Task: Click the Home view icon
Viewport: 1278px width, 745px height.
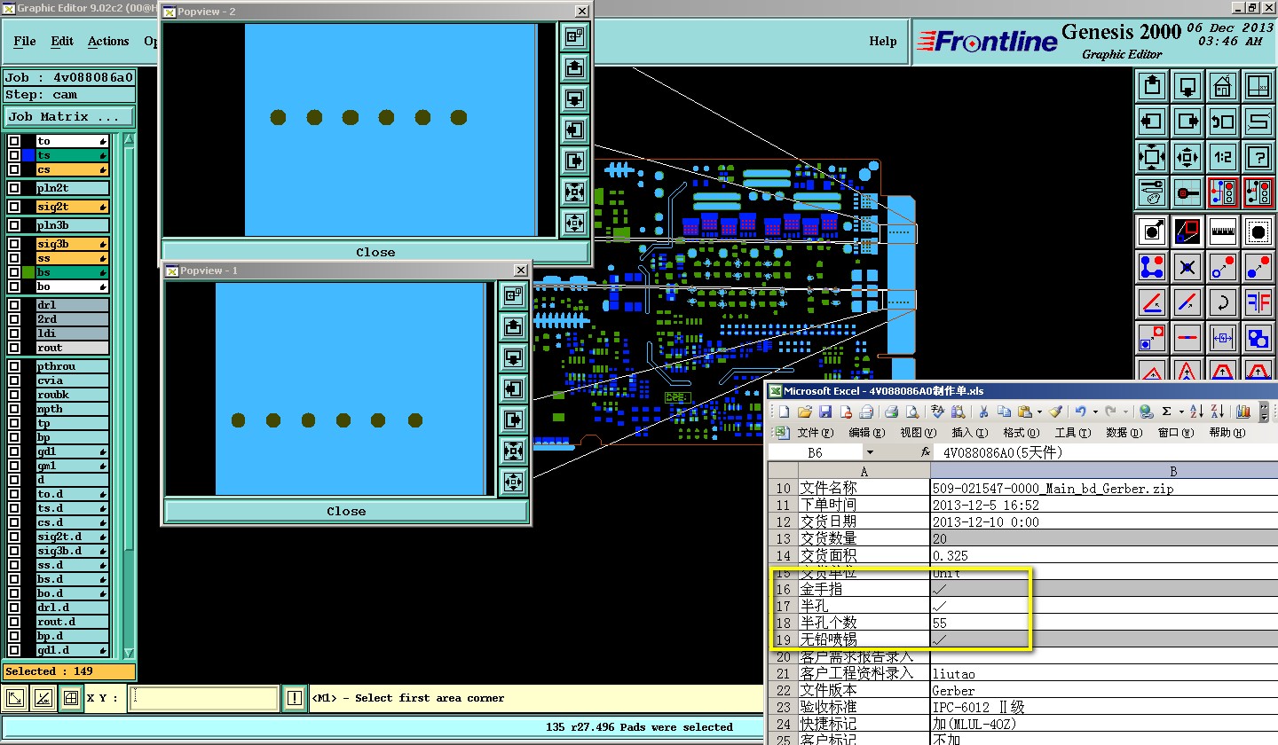Action: (1222, 87)
